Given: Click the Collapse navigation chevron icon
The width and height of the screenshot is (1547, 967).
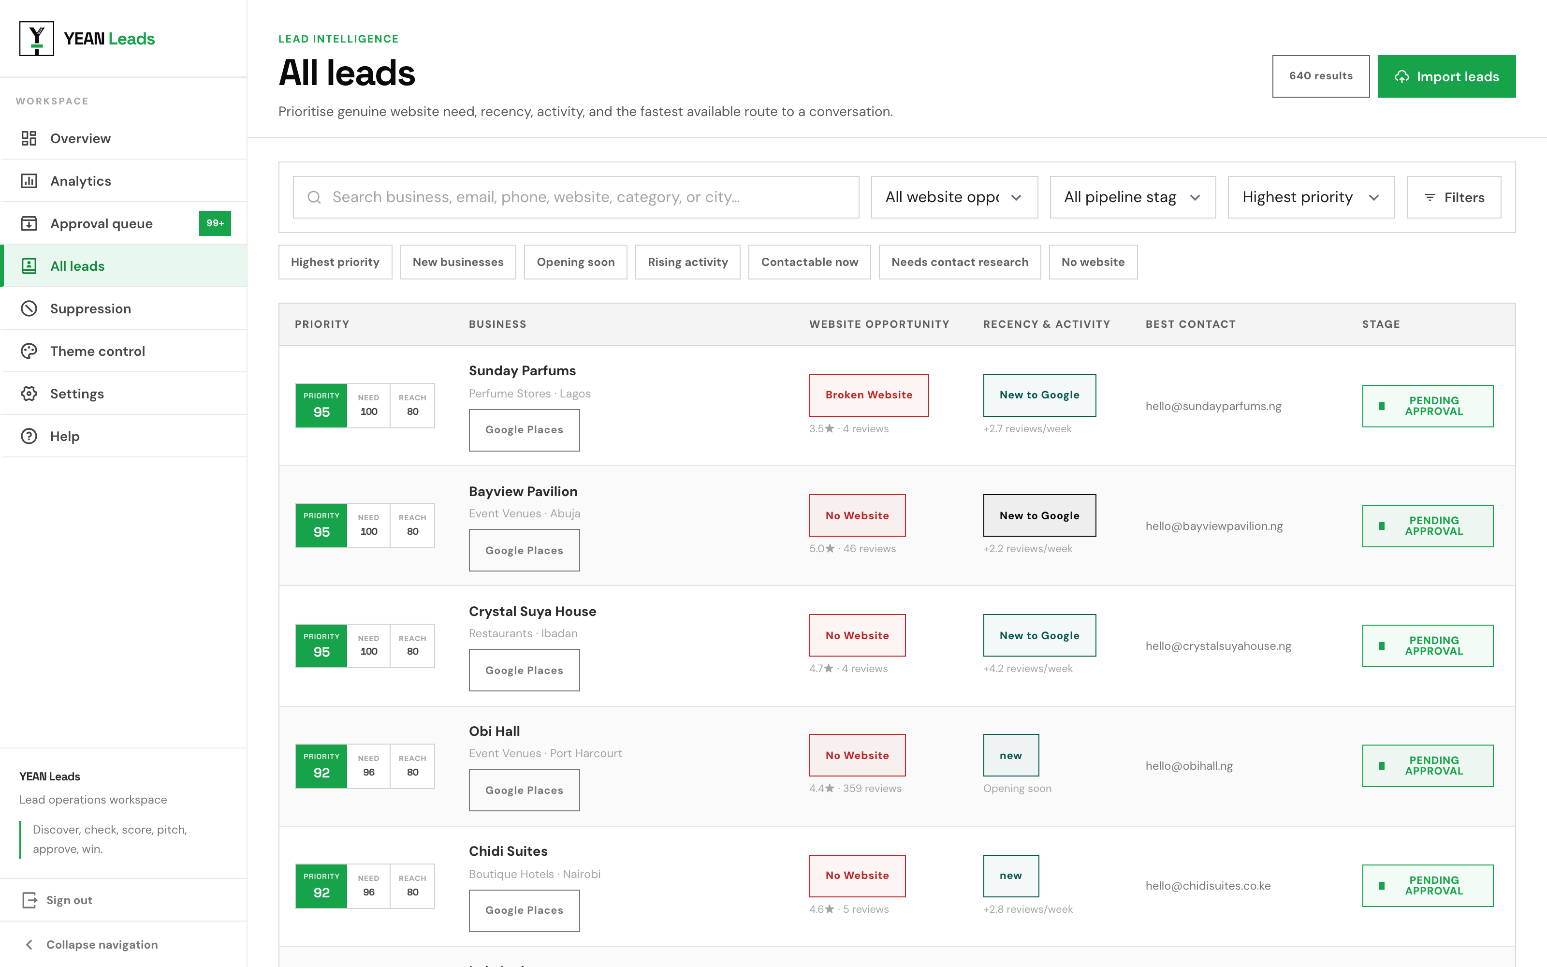Looking at the screenshot, I should coord(29,945).
